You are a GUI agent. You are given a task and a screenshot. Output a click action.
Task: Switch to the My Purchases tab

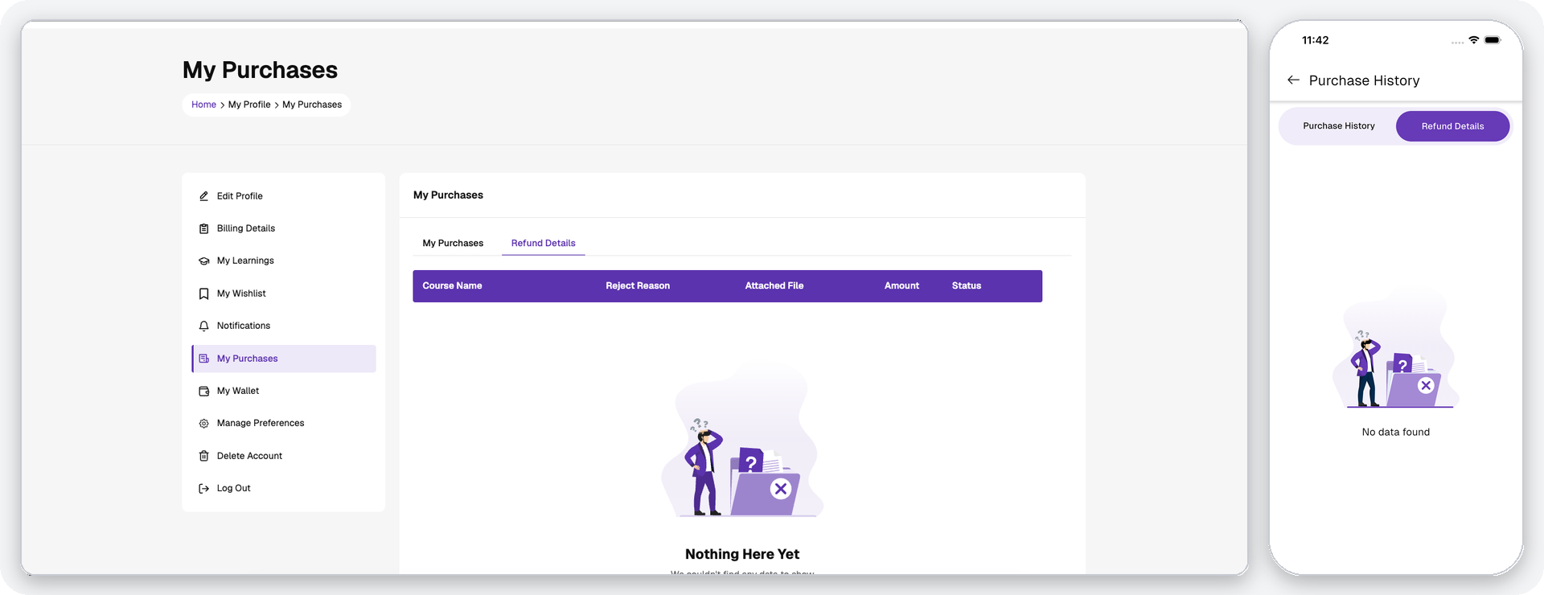click(x=453, y=243)
